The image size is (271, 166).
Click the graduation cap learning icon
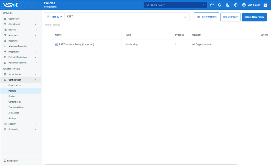pos(212,5)
